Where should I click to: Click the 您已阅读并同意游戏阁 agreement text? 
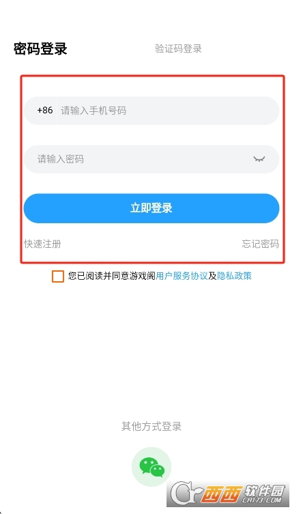pyautogui.click(x=112, y=276)
